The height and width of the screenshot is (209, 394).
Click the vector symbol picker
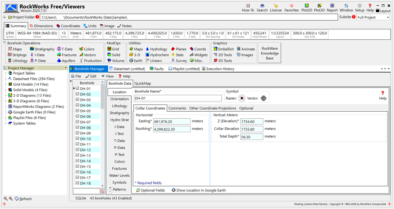click(263, 98)
